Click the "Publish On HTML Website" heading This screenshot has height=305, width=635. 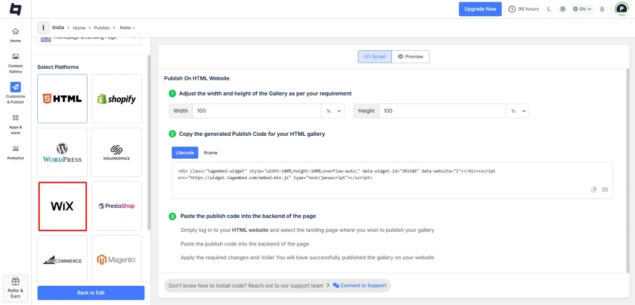pyautogui.click(x=197, y=78)
